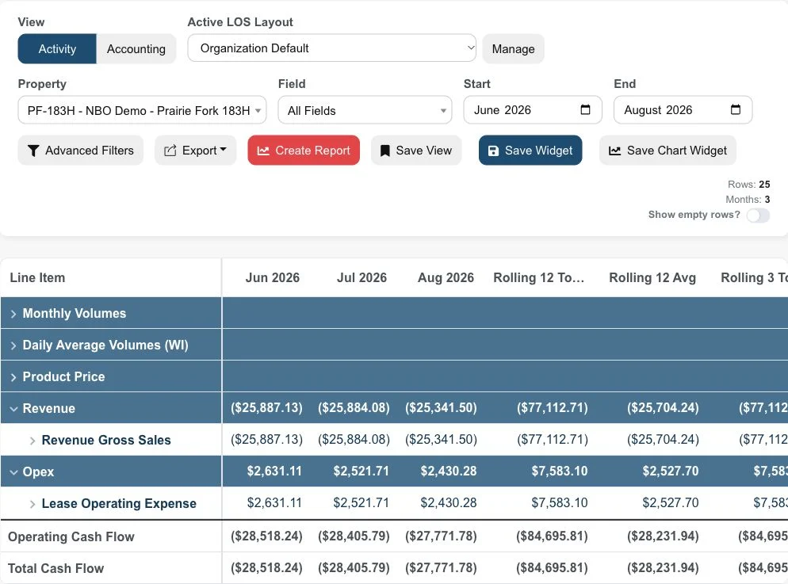Click Revenue Gross Sales Aug value ($25,341.50)

click(x=442, y=439)
